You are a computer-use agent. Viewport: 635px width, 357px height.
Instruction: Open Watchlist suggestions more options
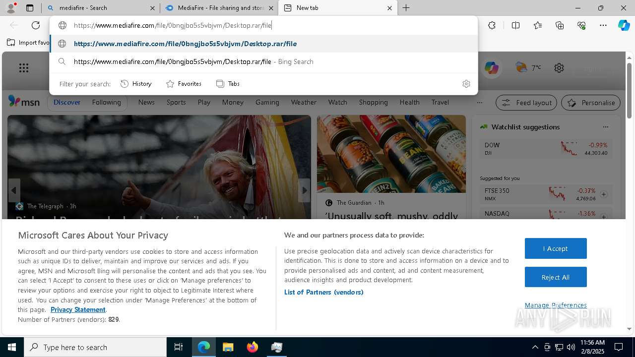click(605, 127)
